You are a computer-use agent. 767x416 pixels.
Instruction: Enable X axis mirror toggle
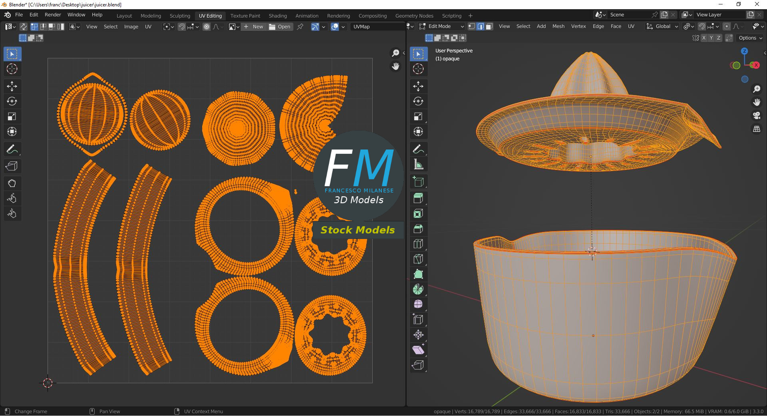[704, 38]
